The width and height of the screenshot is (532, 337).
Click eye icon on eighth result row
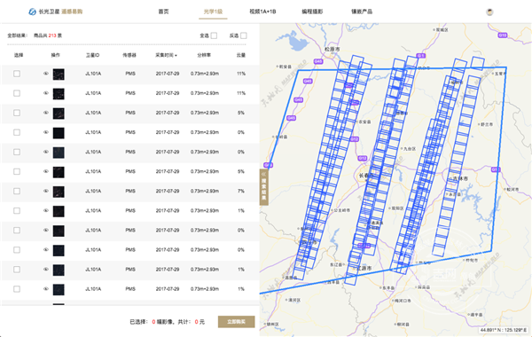pos(46,210)
